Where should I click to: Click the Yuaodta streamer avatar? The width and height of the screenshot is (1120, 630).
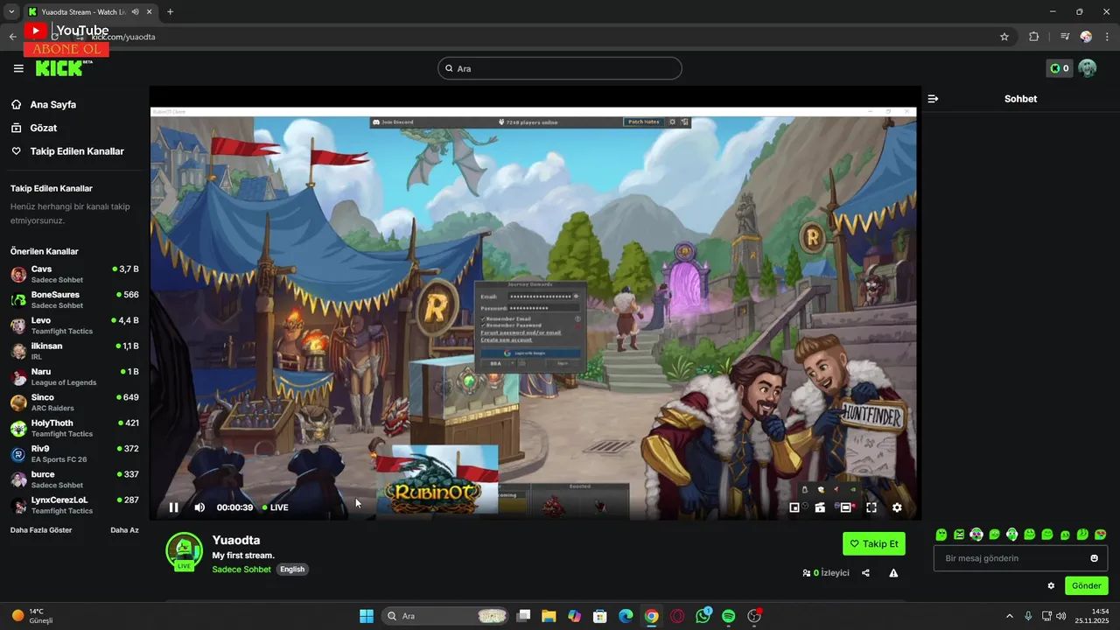(x=184, y=551)
